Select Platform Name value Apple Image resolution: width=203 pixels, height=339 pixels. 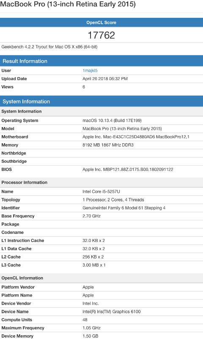point(88,295)
